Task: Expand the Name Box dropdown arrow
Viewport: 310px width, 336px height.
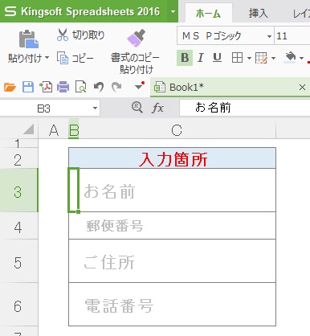Action: tap(95, 109)
